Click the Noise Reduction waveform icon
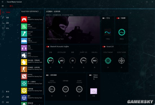This screenshot has width=155, height=105. pos(52,89)
